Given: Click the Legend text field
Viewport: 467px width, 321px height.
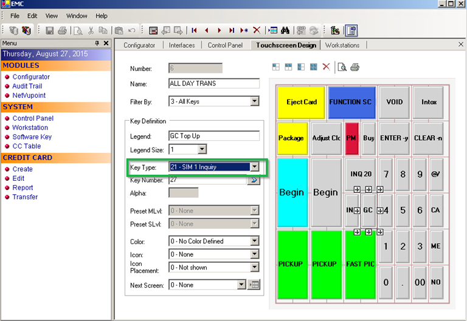Looking at the screenshot, I should coord(214,136).
